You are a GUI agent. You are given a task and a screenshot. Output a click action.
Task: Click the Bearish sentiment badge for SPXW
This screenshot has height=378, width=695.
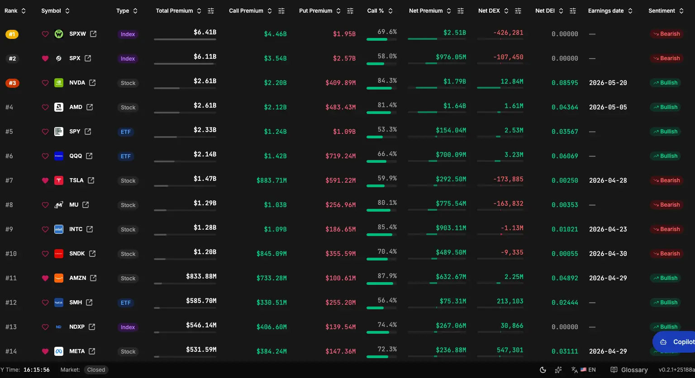coord(666,34)
